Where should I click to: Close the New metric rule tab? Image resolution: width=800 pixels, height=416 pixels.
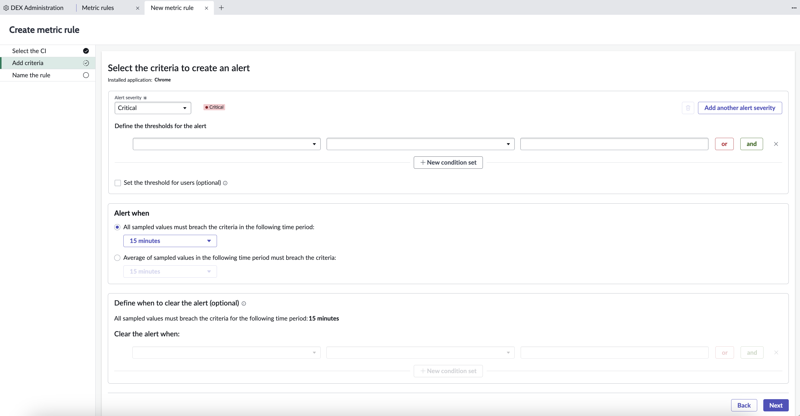click(x=207, y=8)
